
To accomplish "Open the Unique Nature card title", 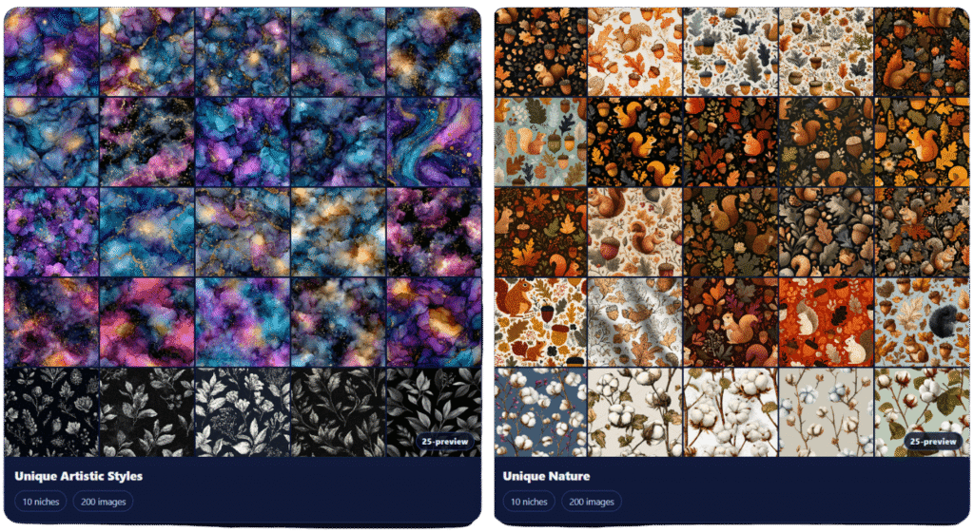I will (547, 476).
